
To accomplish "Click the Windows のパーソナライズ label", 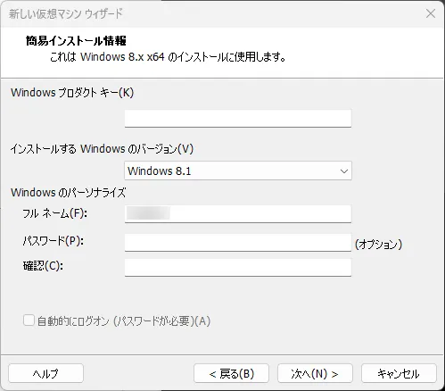I will (69, 193).
